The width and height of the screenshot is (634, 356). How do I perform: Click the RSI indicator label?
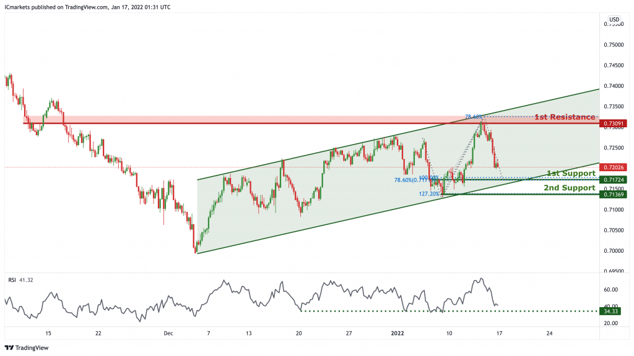pos(12,280)
